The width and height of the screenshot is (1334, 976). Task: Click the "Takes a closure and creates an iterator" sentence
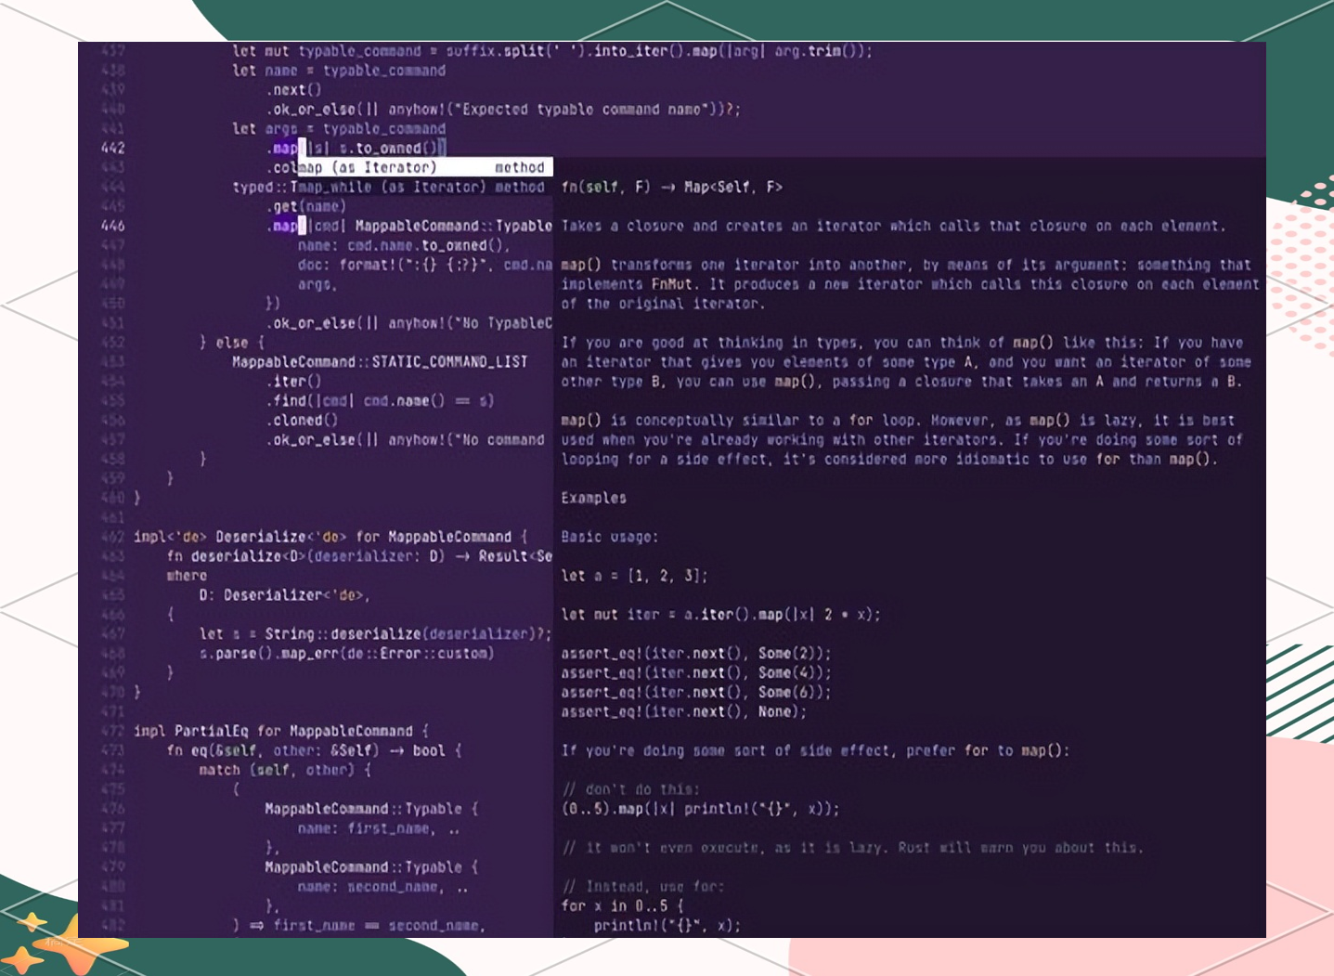coord(893,226)
